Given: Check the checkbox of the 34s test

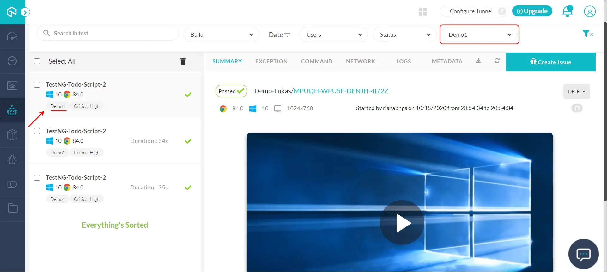Looking at the screenshot, I should click(x=37, y=131).
